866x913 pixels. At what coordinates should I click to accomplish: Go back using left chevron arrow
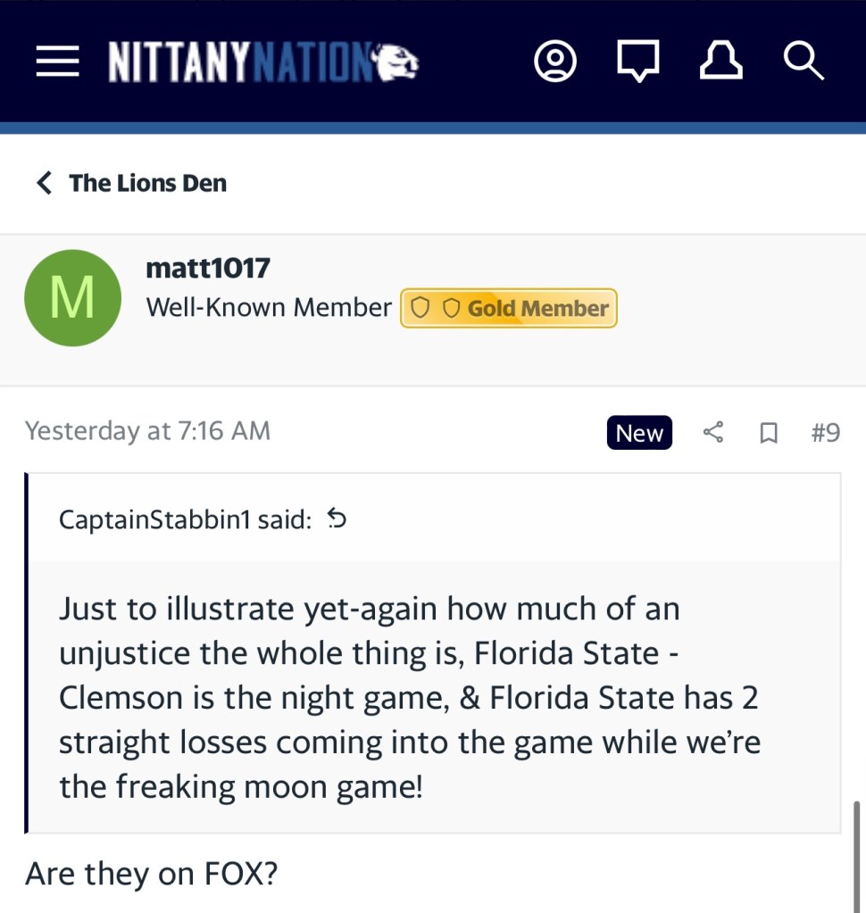tap(44, 183)
